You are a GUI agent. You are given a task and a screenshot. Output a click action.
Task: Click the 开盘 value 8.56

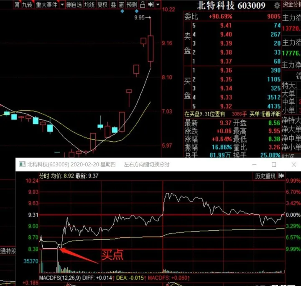coord(274,123)
